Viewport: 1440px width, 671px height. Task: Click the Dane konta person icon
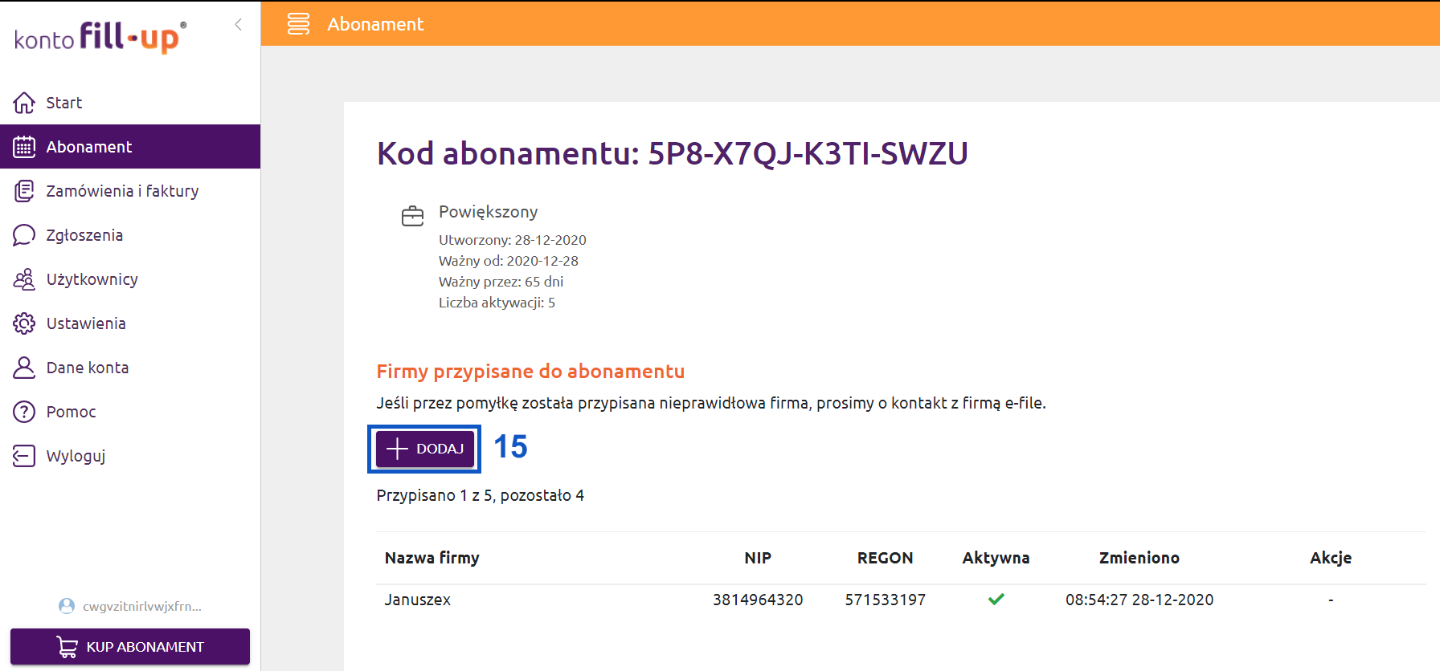pyautogui.click(x=24, y=368)
